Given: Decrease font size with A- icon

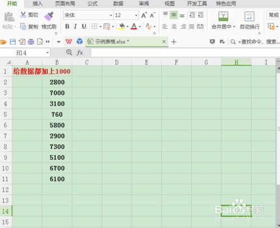Looking at the screenshot, I should pyautogui.click(x=152, y=15).
